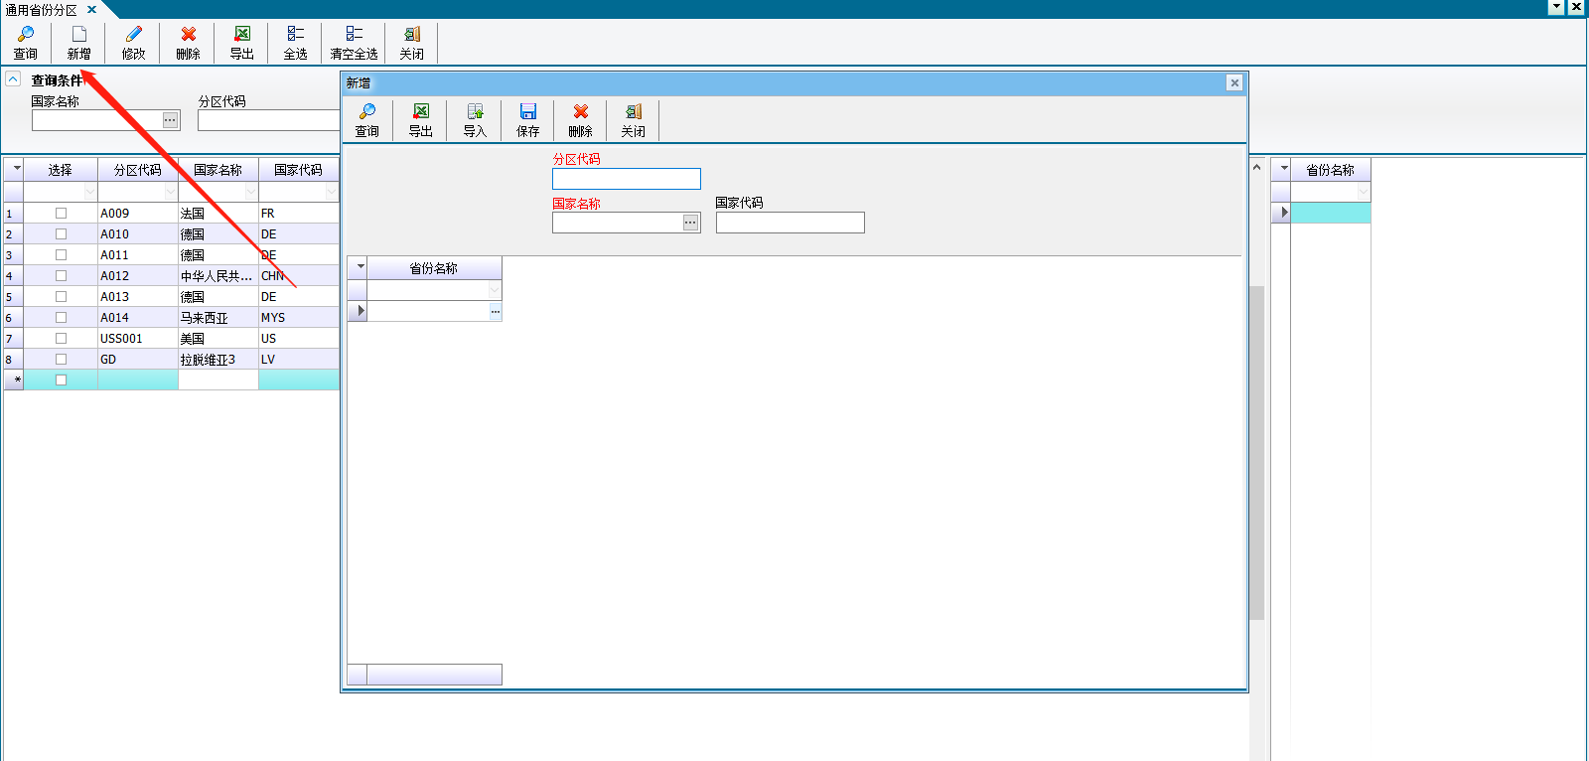Image resolution: width=1589 pixels, height=761 pixels.
Task: Open ellipsis picker for 国家名称 in 新增 dialog
Action: click(690, 223)
